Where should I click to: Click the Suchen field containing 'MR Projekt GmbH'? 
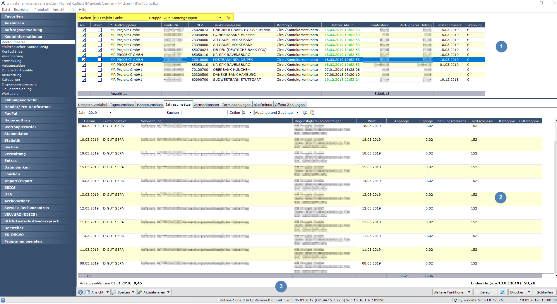coord(120,18)
